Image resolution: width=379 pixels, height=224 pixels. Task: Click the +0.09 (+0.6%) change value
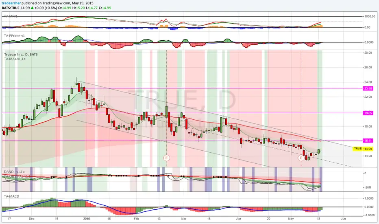tap(46, 8)
